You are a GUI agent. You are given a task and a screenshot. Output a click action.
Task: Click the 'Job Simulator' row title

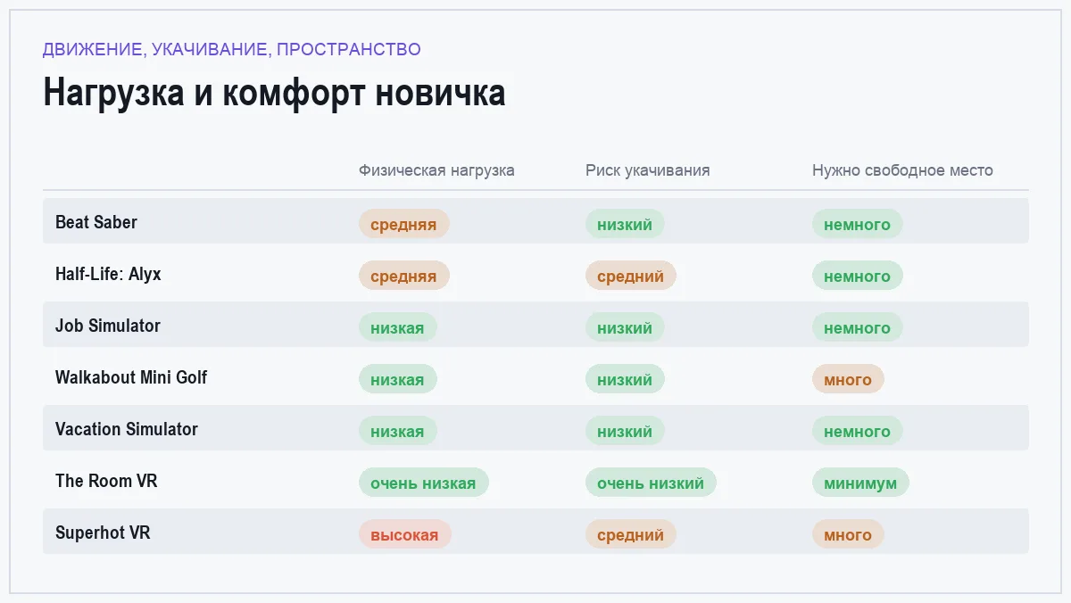[108, 326]
